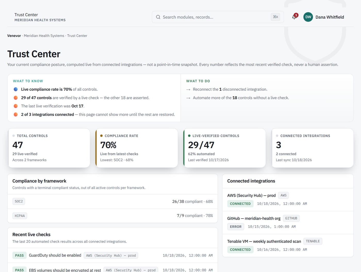
Task: Click the ERROR status badge
Action: [236, 227]
